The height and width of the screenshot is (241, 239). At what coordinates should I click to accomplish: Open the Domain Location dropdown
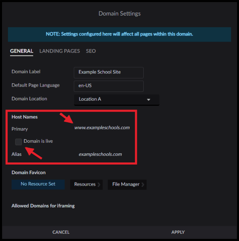[117, 100]
